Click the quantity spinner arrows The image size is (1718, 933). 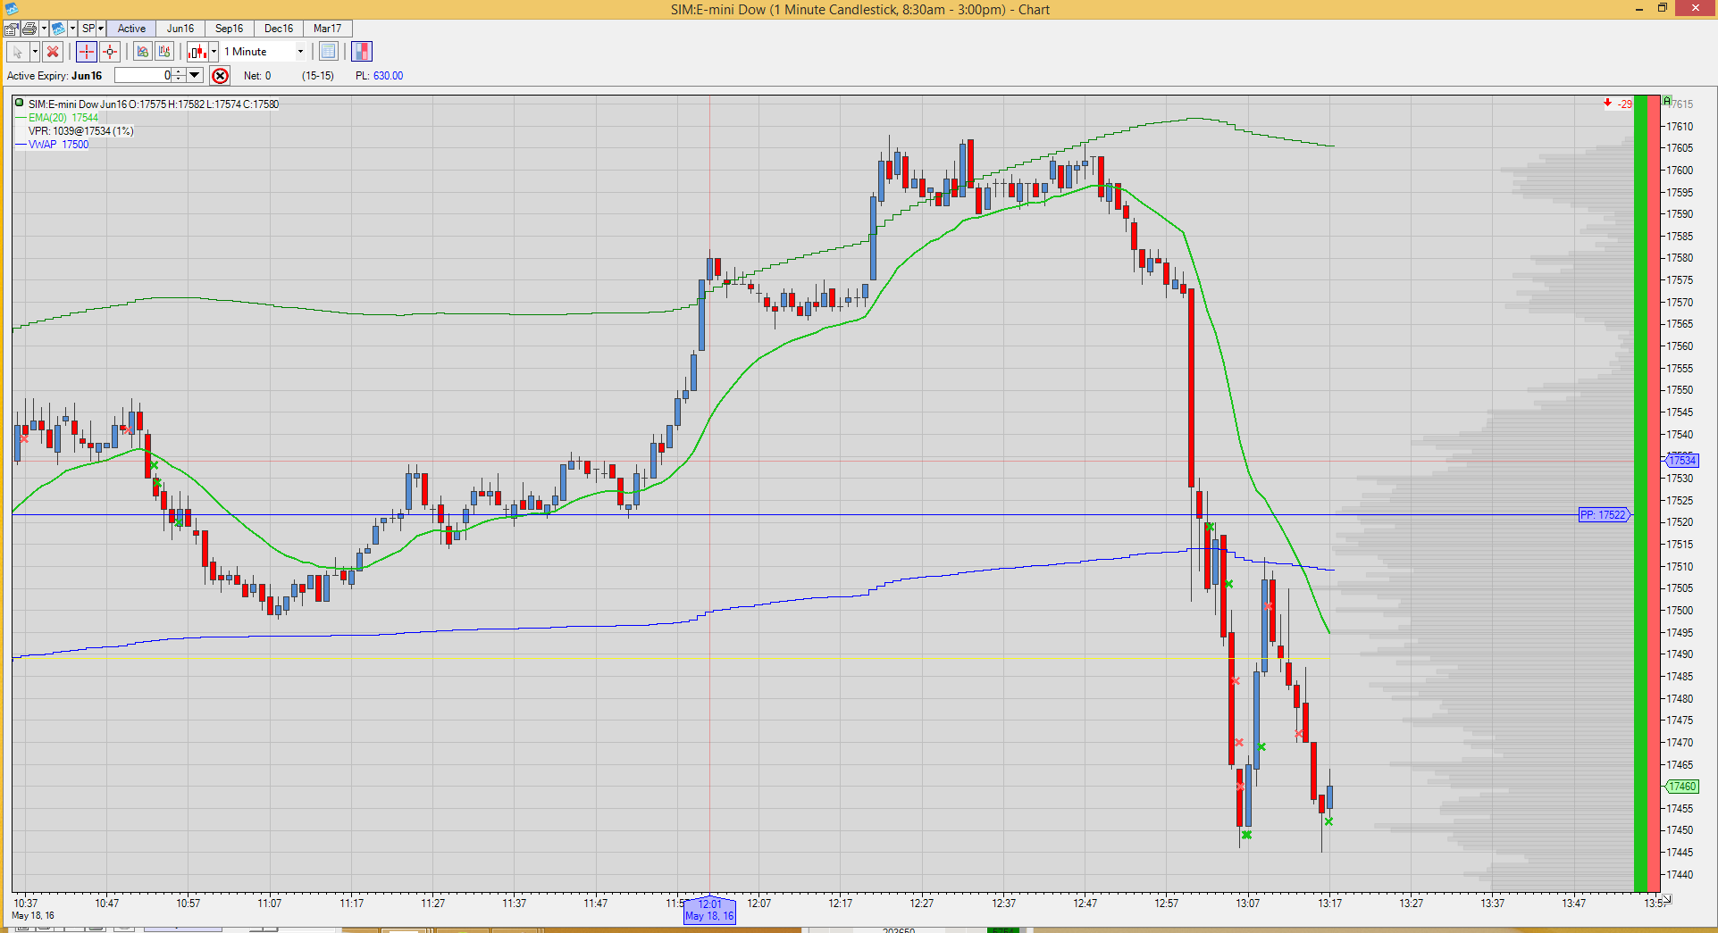[179, 76]
